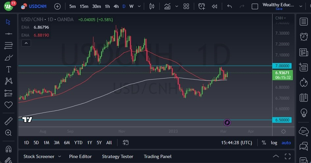
Task: Show All date range
Action: click(109, 143)
